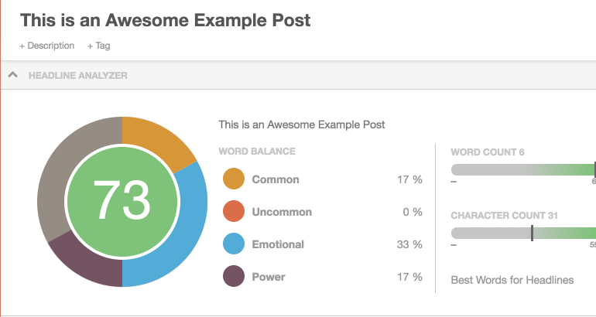Open Best Words for Headlines
596x317 pixels.
(x=512, y=280)
